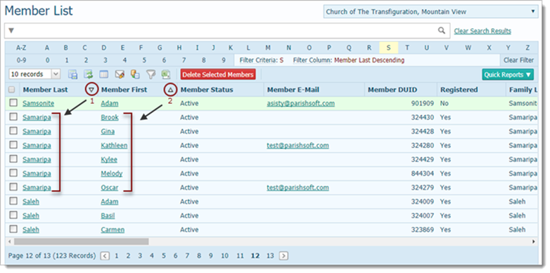Select the A-Z filter

click(x=21, y=48)
